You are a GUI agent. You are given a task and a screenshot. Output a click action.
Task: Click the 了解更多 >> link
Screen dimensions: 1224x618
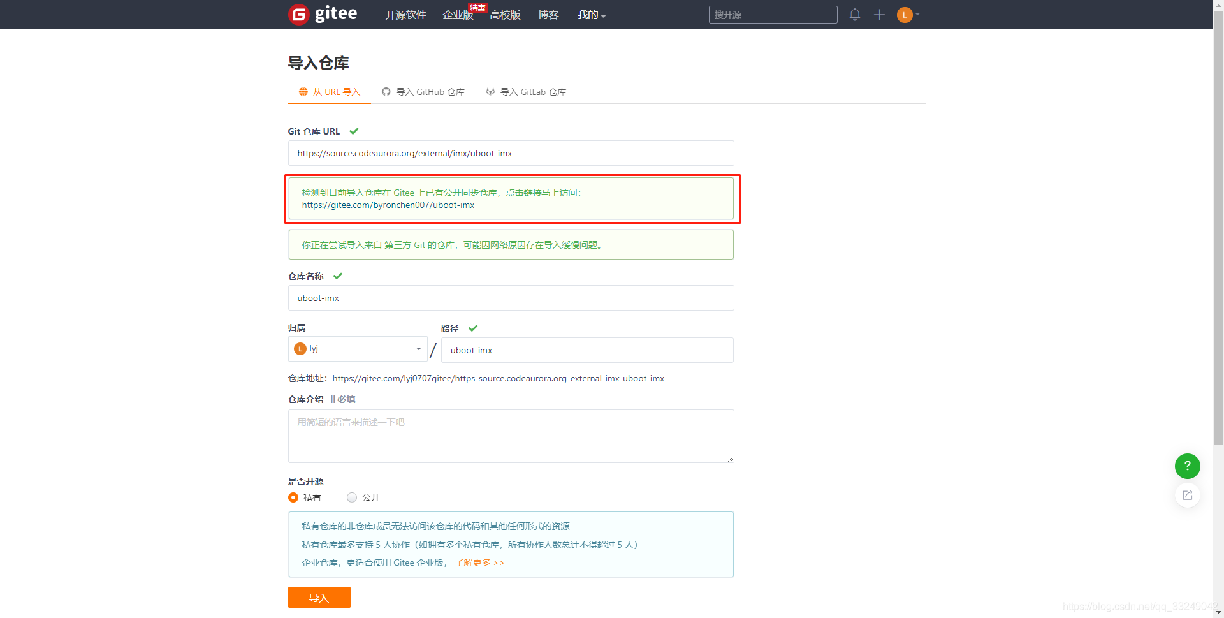(x=479, y=563)
